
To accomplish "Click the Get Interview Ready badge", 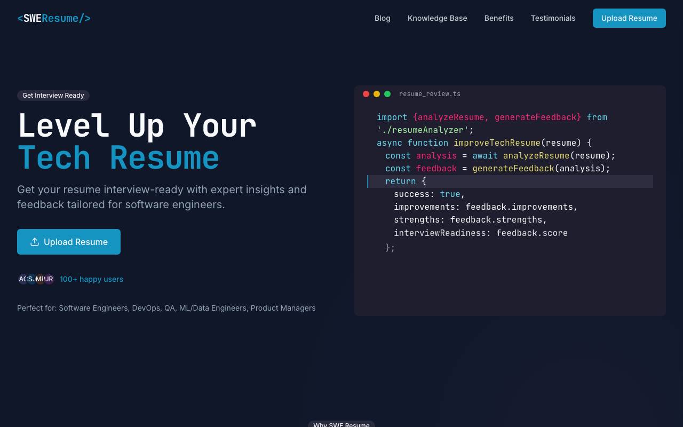I will coord(53,96).
